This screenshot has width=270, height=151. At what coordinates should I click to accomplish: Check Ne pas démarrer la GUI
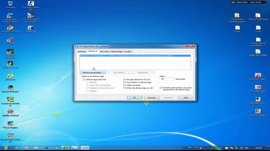[x=124, y=79]
